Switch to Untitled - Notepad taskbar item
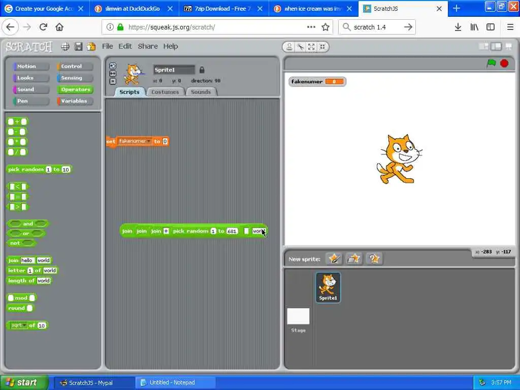 (175, 382)
